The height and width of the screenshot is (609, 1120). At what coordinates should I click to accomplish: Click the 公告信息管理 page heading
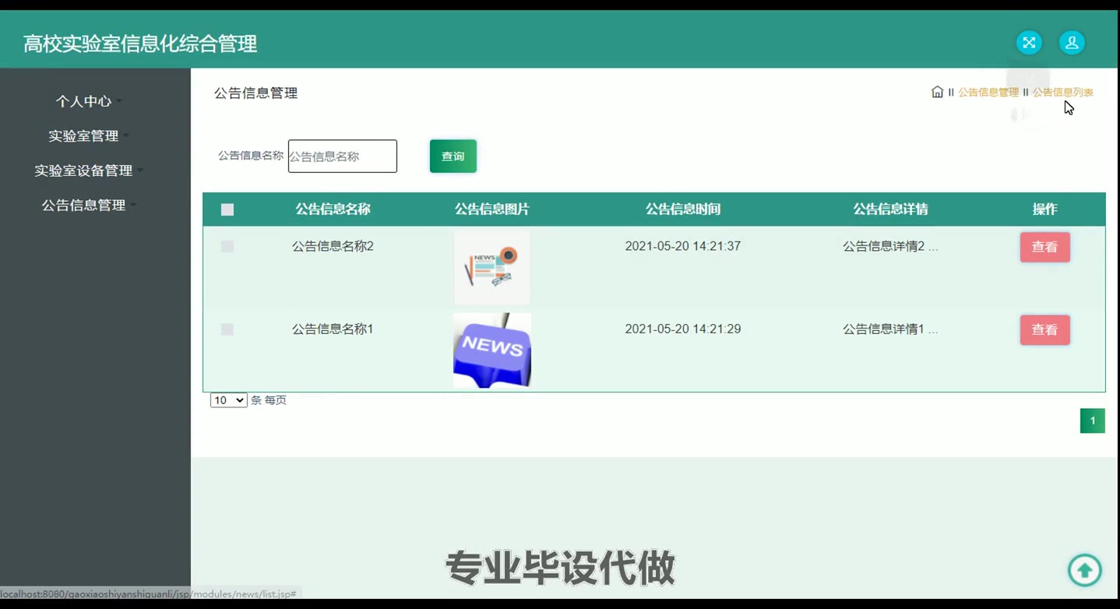(256, 93)
